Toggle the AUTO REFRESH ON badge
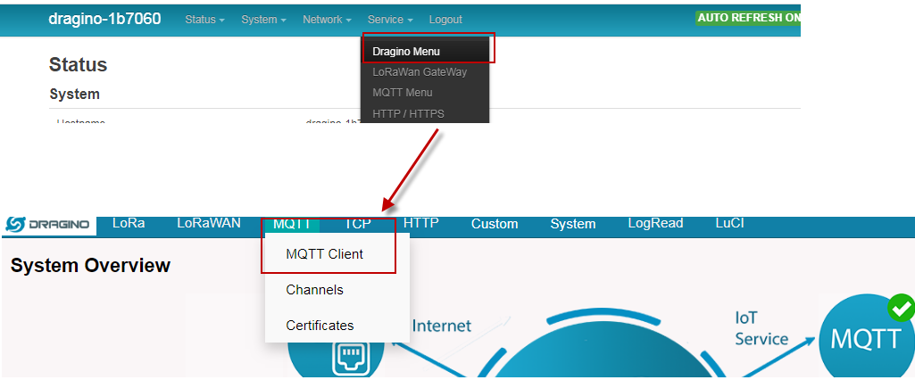The height and width of the screenshot is (380, 915). pos(748,18)
